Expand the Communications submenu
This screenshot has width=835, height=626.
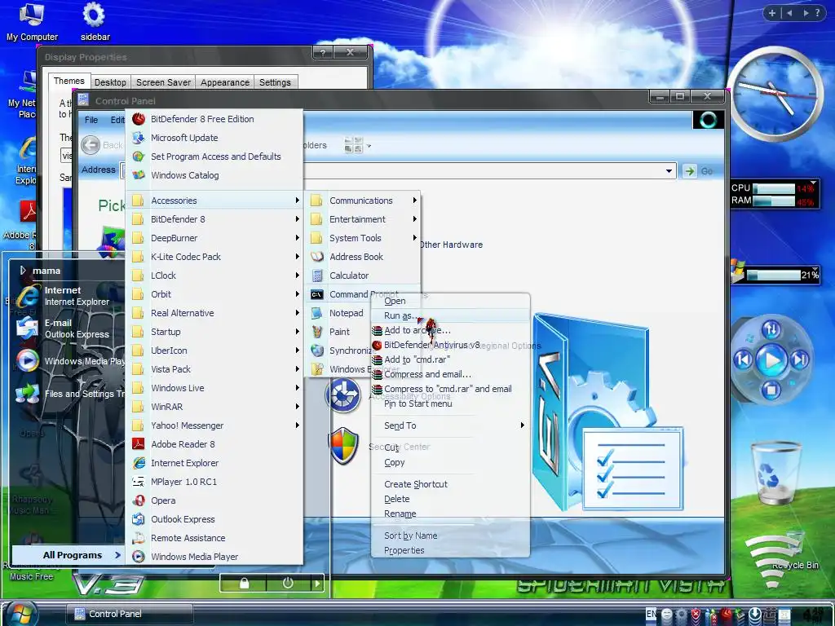coord(362,201)
